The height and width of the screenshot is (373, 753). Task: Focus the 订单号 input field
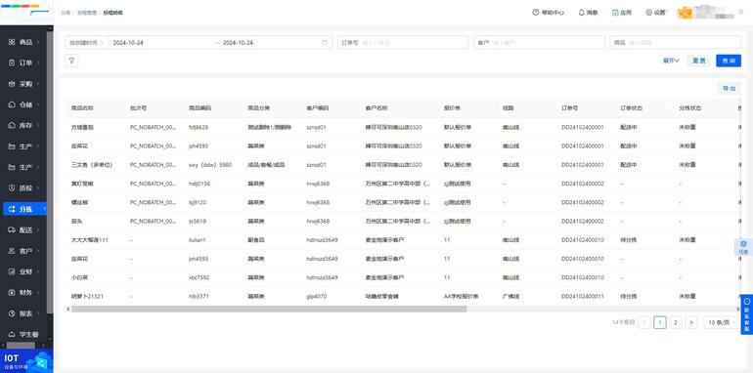coord(403,43)
